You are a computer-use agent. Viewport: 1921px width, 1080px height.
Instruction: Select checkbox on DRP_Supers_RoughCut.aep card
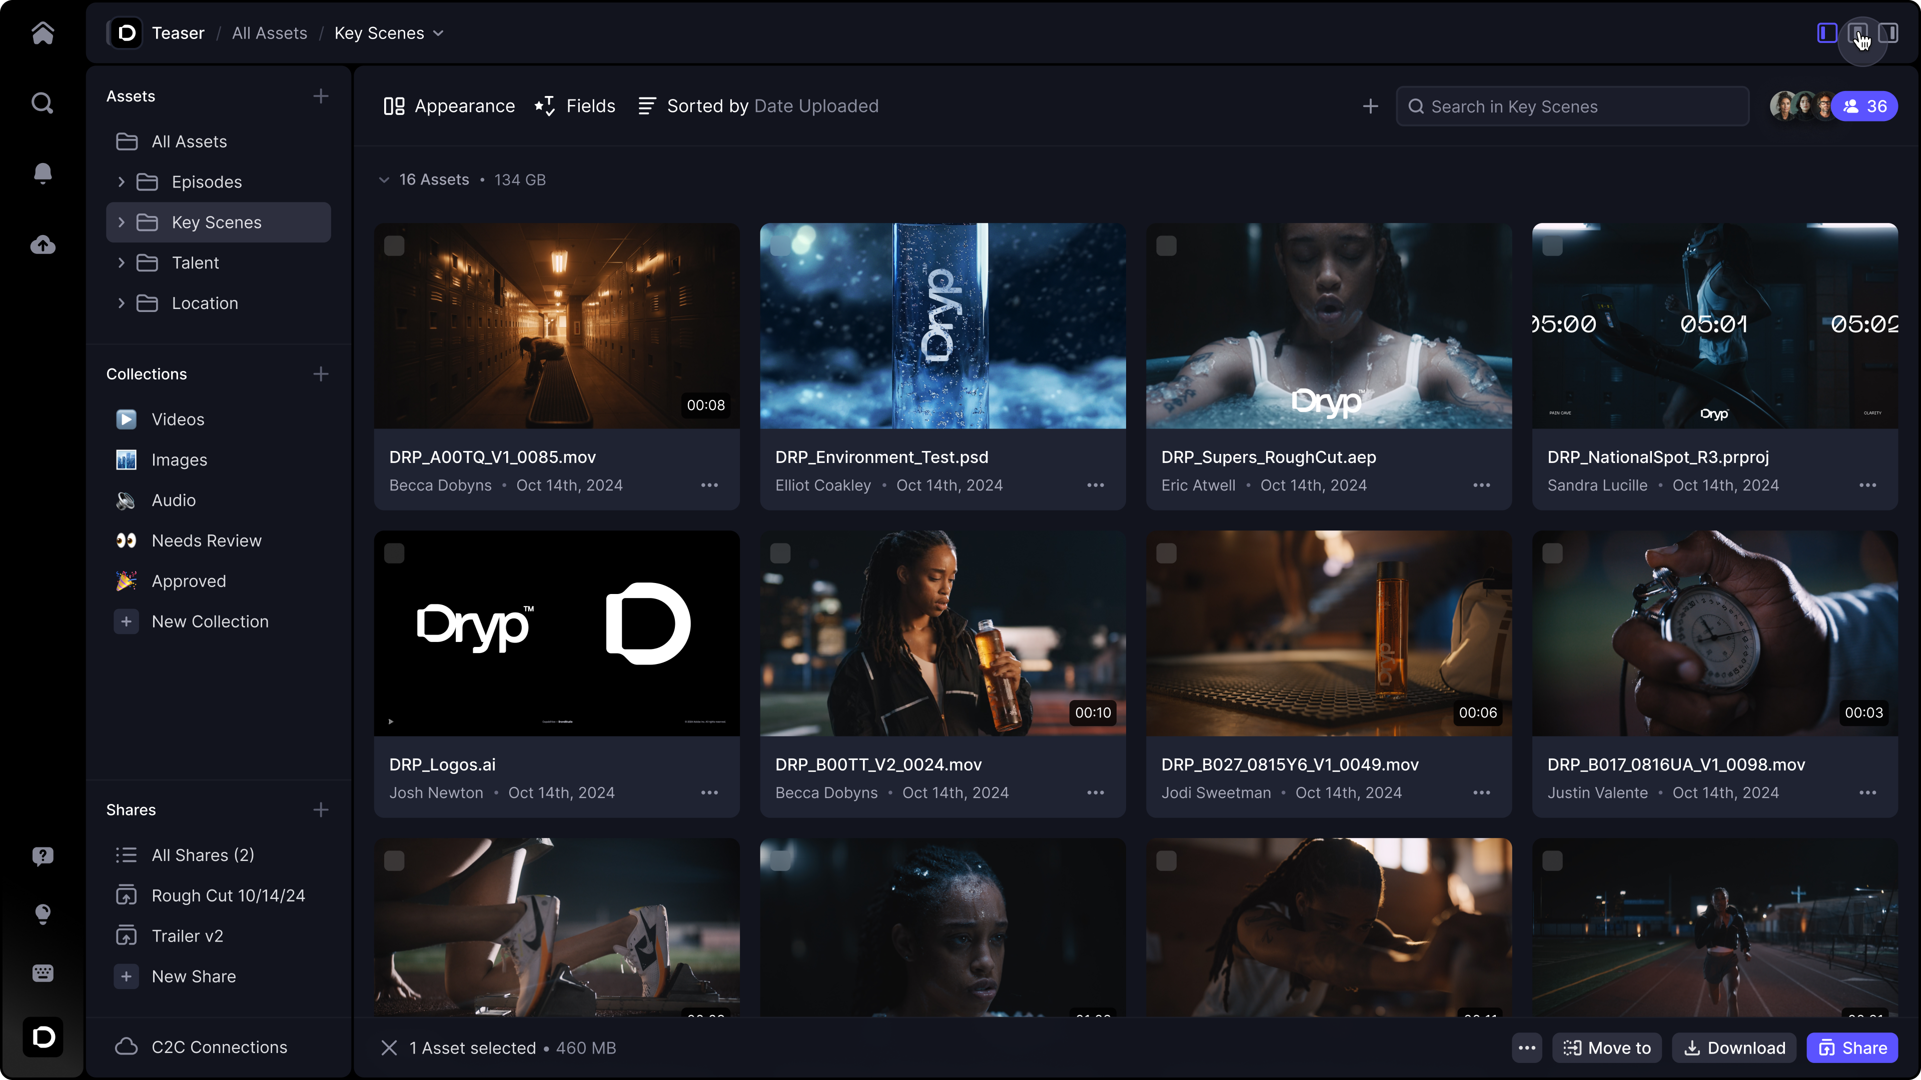tap(1166, 246)
